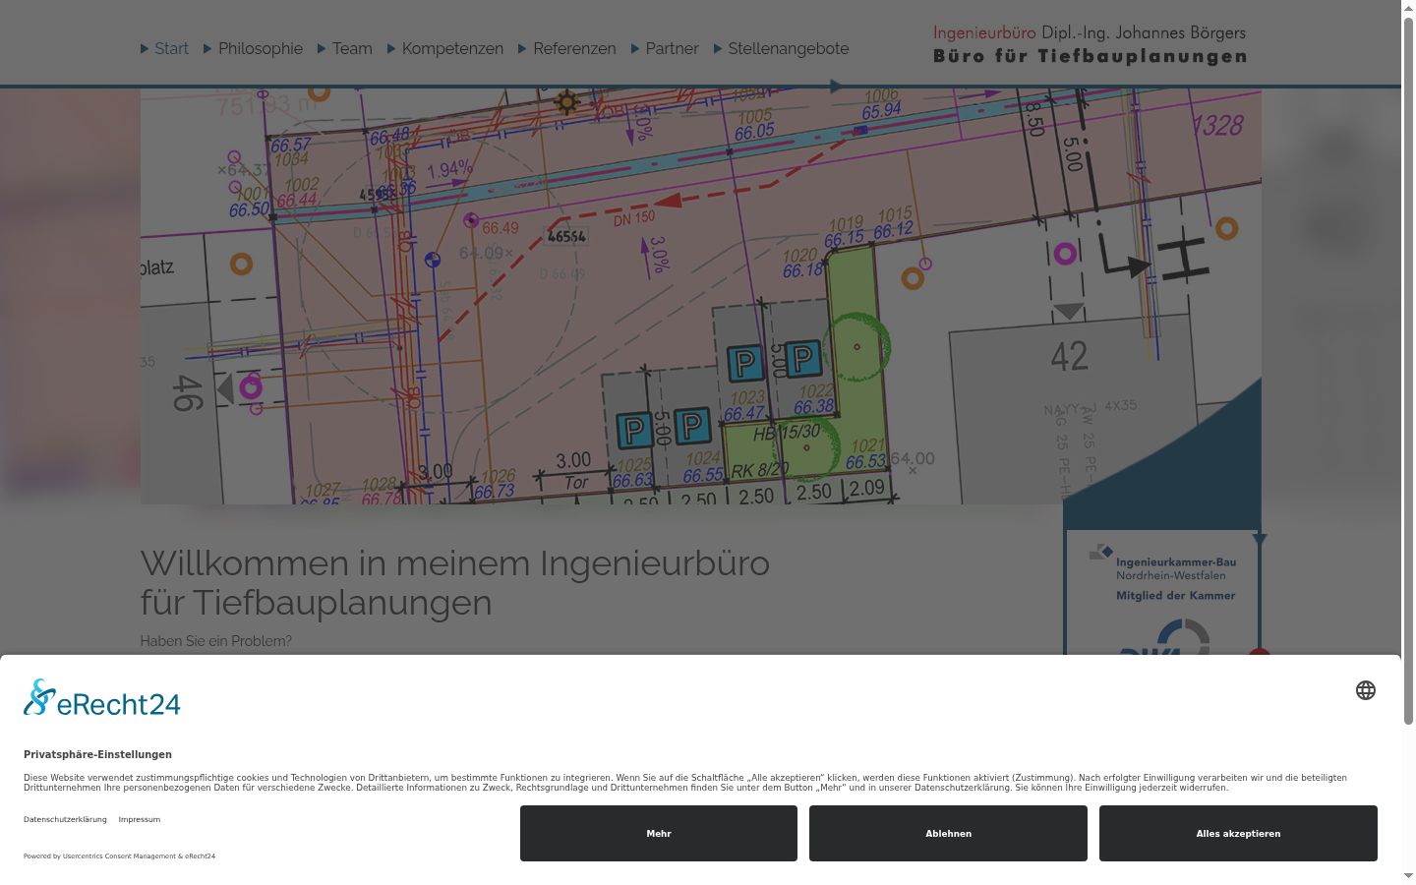Viewport: 1416px width, 885px height.
Task: Click the Ingenieurbüro Johannes Börgers site logo
Action: pos(1090,44)
